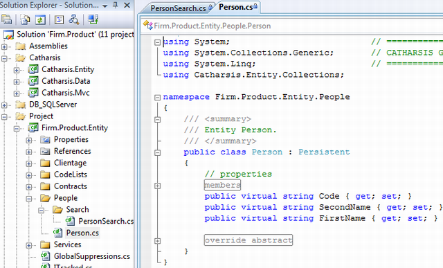Click the 'members' collapsed region box
Image resolution: width=443 pixels, height=268 pixels.
222,185
